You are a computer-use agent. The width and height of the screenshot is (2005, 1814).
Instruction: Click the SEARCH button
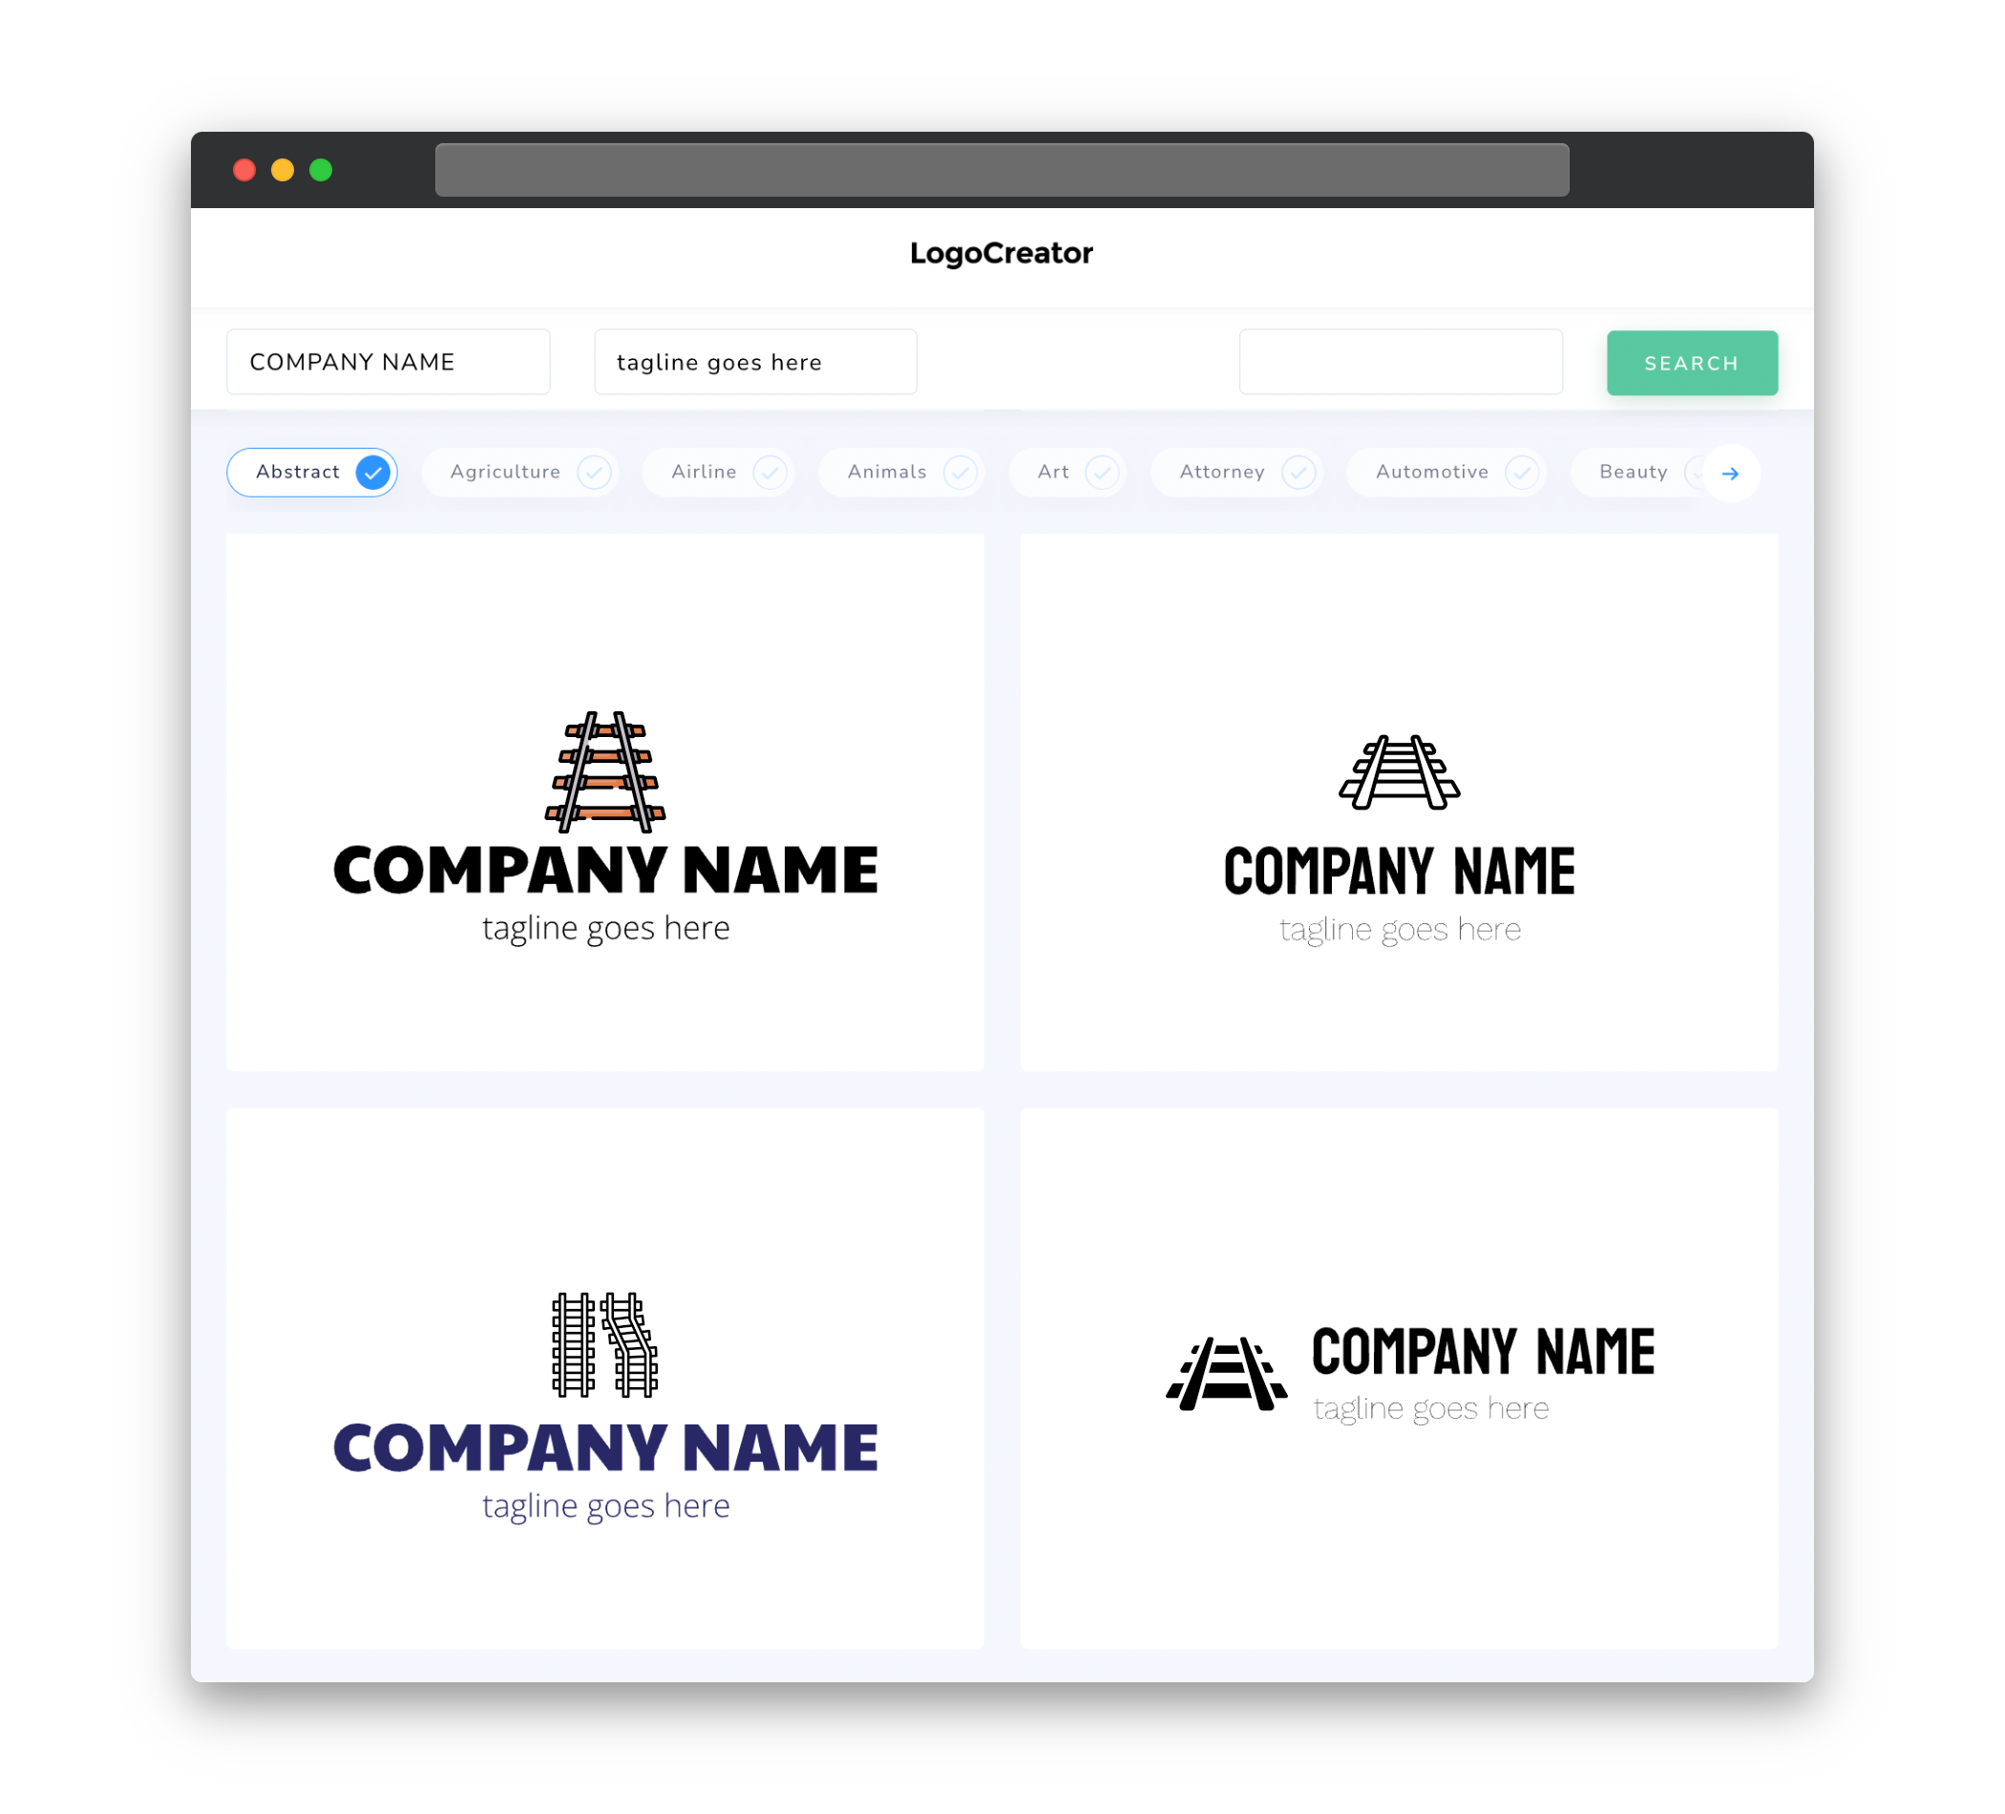point(1691,363)
